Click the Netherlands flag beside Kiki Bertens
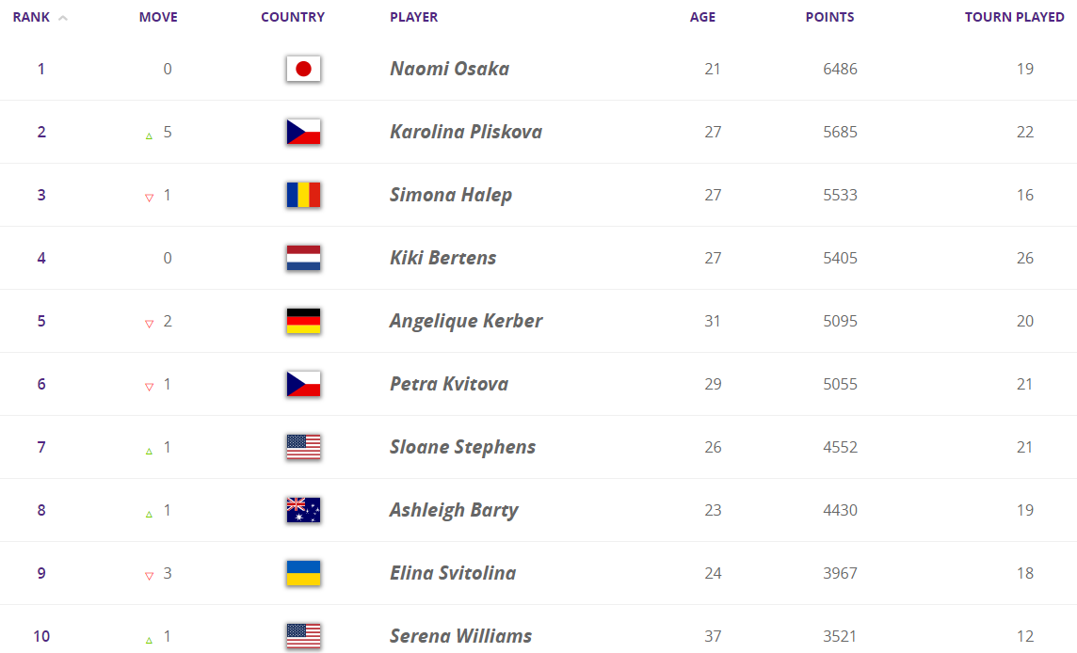The width and height of the screenshot is (1077, 653). [x=303, y=258]
